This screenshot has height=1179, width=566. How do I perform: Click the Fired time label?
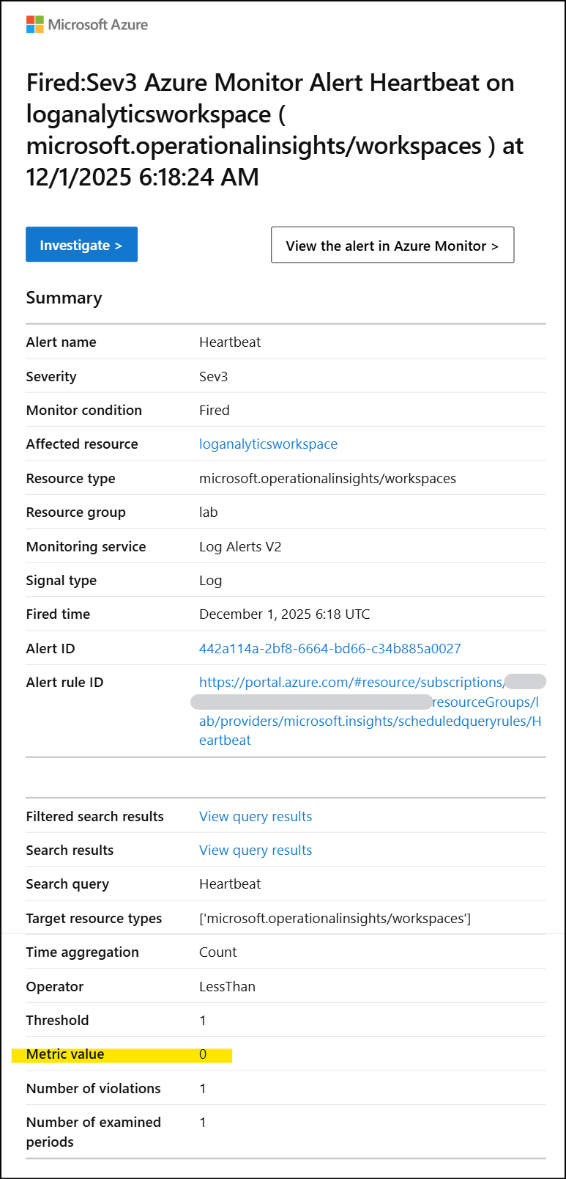(58, 614)
